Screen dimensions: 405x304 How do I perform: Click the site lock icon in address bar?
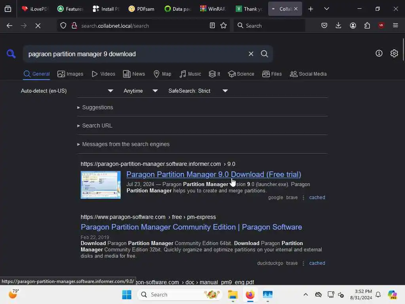(x=74, y=26)
